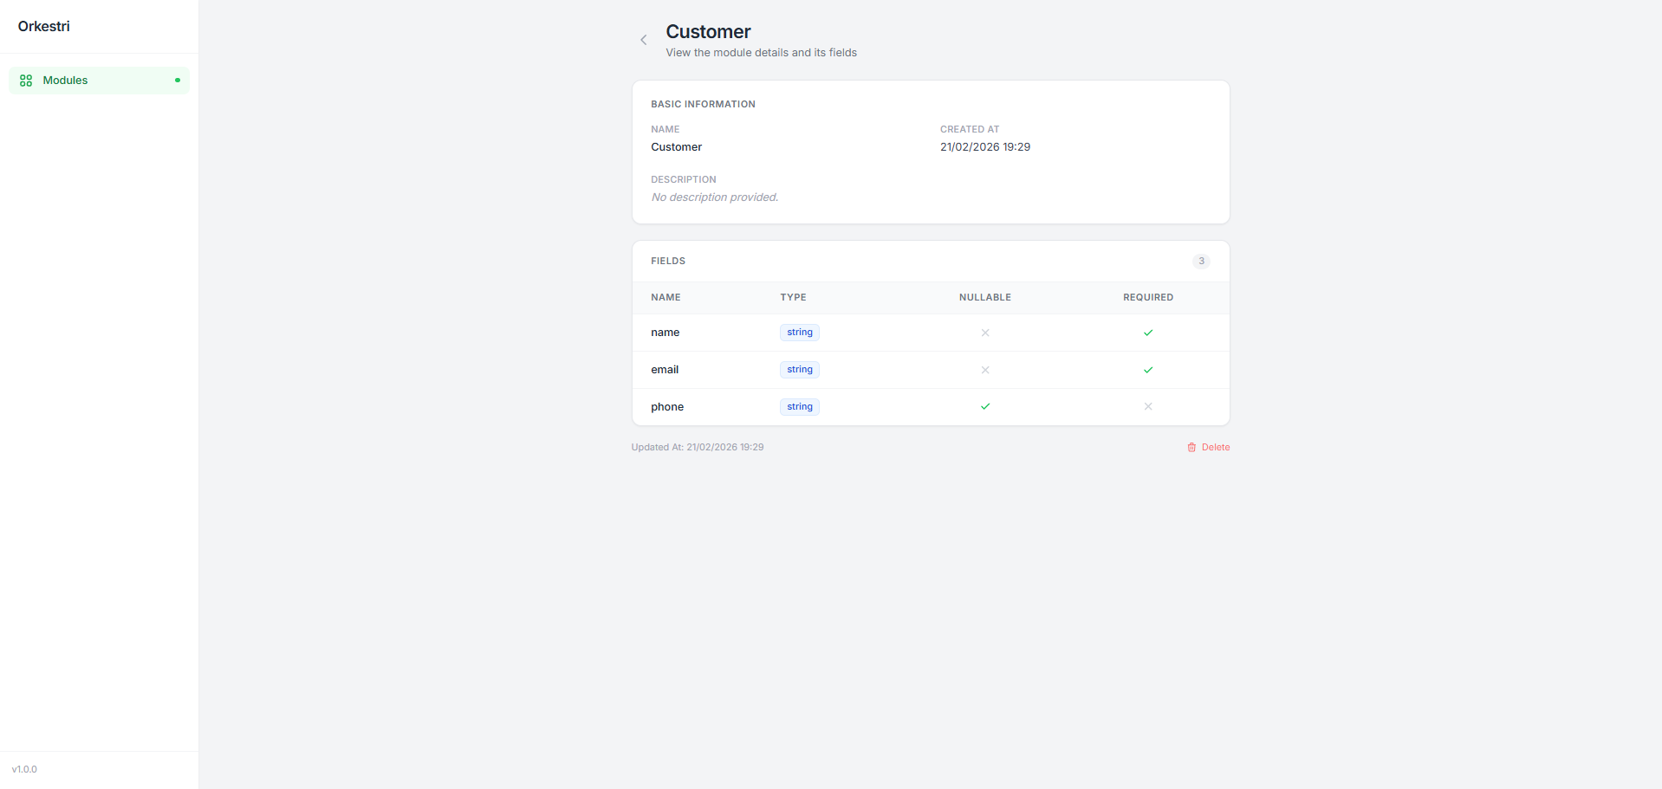This screenshot has width=1662, height=789.
Task: Toggle nullable state for the email field
Action: [x=985, y=369]
